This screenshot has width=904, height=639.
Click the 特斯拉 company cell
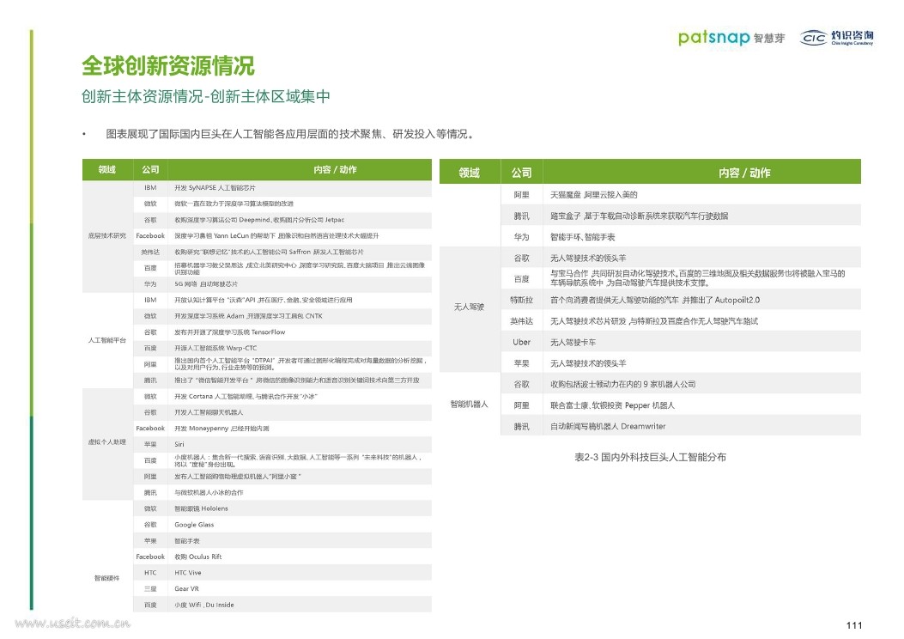[x=521, y=300]
